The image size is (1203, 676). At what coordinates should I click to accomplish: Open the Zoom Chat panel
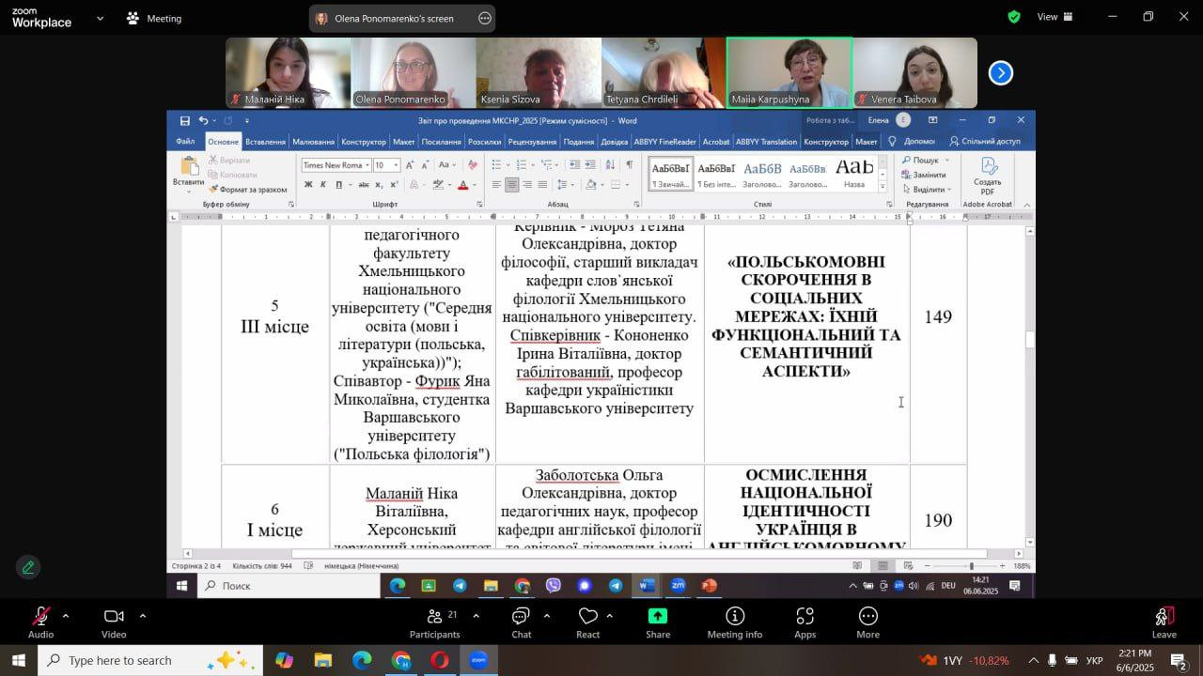[521, 622]
